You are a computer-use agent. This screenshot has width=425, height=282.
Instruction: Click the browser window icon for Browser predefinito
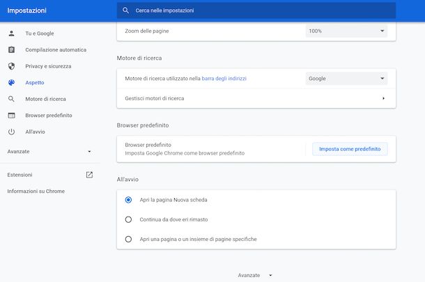coord(11,116)
